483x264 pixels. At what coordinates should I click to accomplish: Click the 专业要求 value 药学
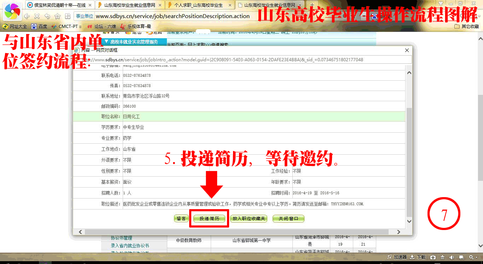click(x=127, y=138)
